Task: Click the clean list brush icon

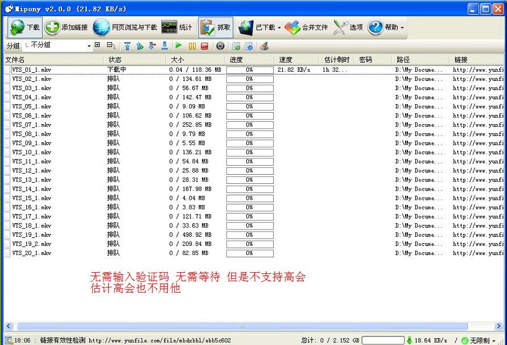Action: [x=264, y=46]
